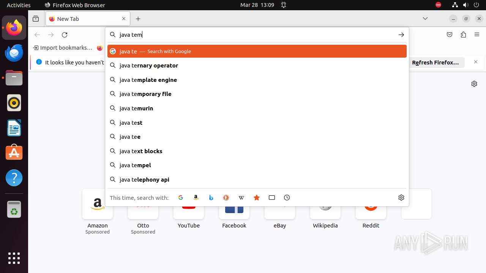
Task: Open new tab page personalize gear
Action: 474,84
